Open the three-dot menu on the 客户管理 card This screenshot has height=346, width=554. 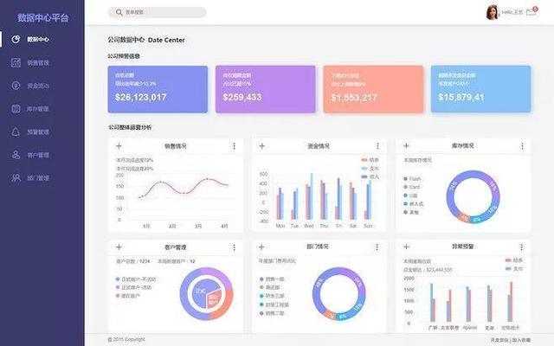pos(234,247)
